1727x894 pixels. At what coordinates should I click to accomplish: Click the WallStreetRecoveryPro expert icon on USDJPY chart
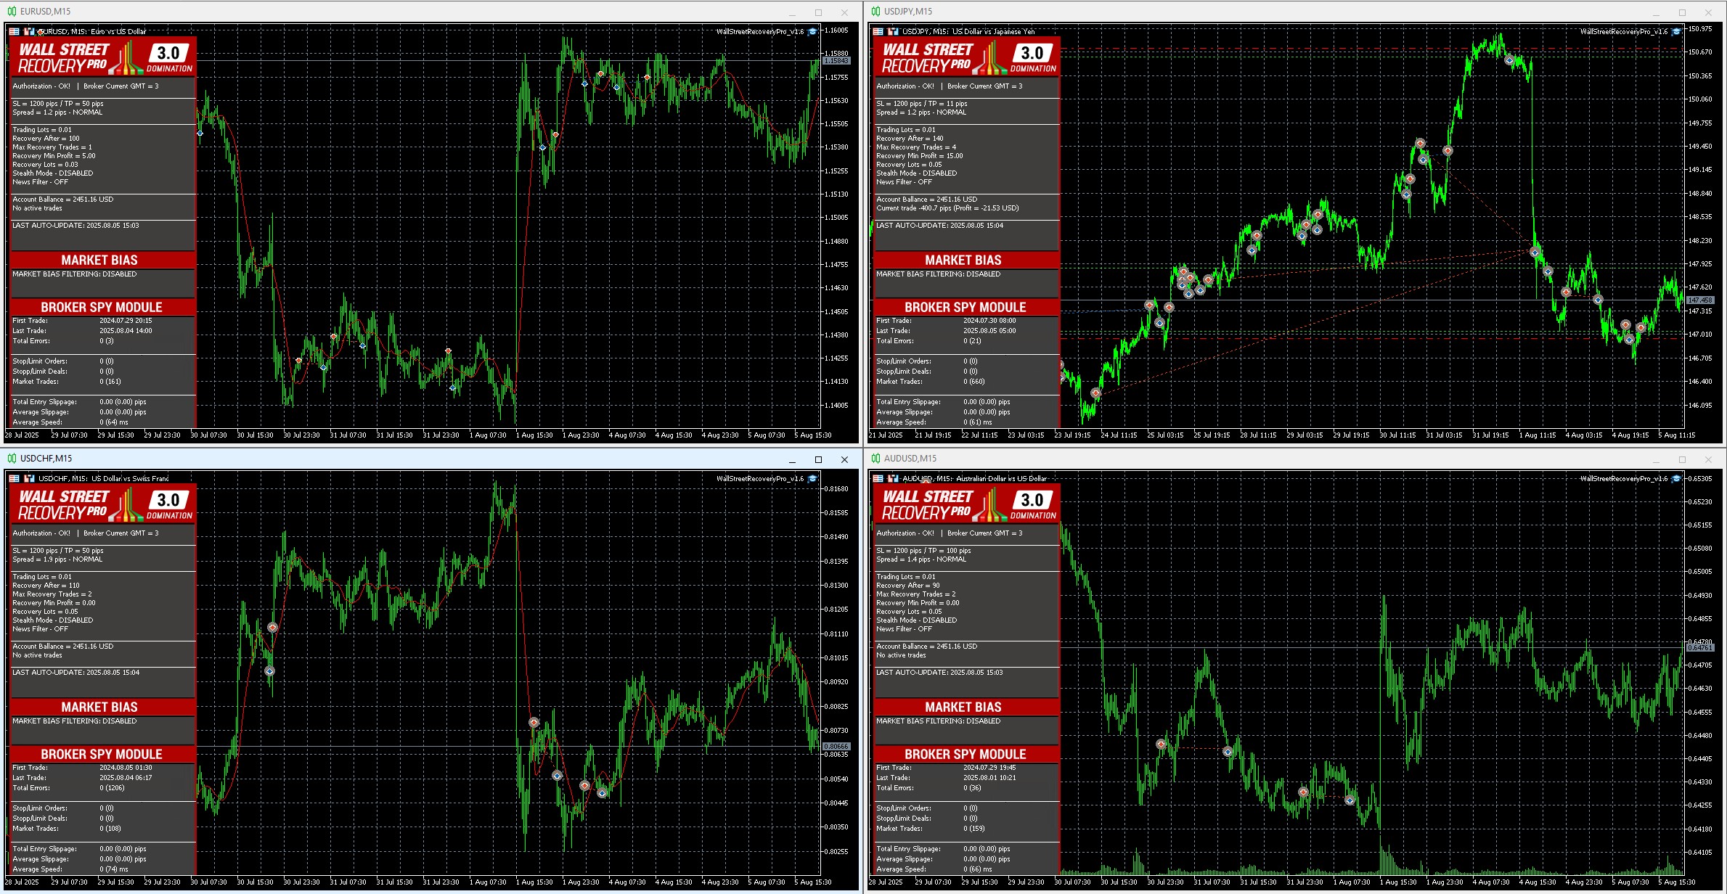(1677, 31)
